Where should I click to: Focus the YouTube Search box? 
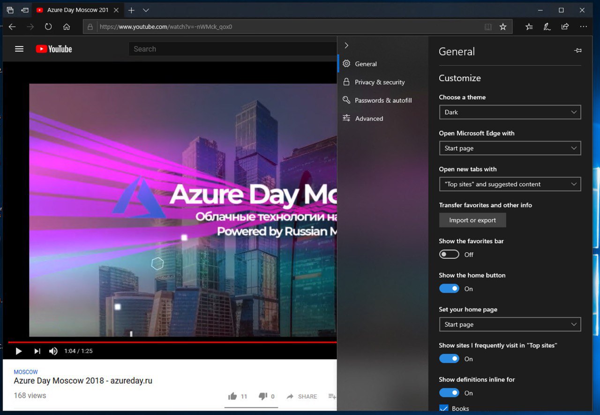tap(232, 49)
